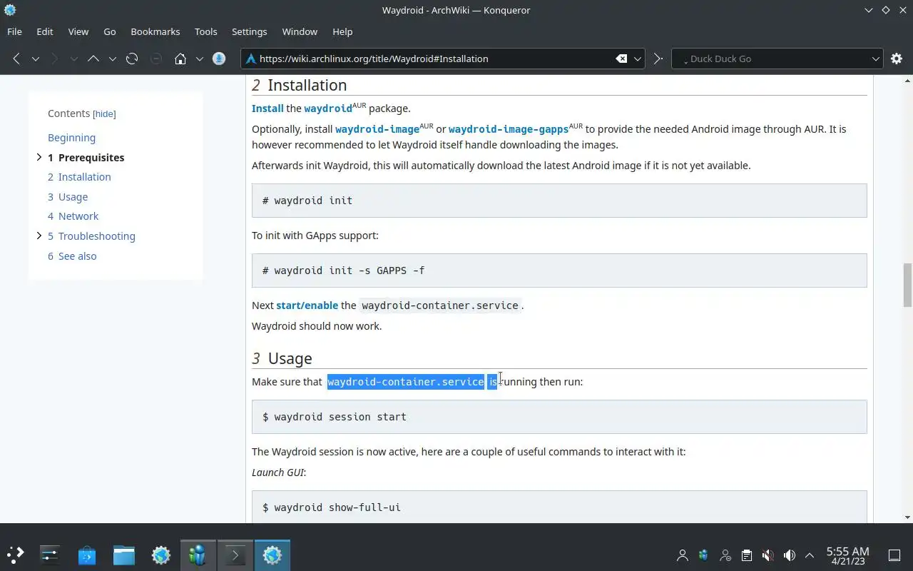Open the audio volume tray icon
This screenshot has width=913, height=571.
click(x=790, y=555)
